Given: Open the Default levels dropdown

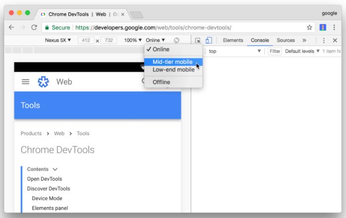Looking at the screenshot, I should [x=302, y=51].
